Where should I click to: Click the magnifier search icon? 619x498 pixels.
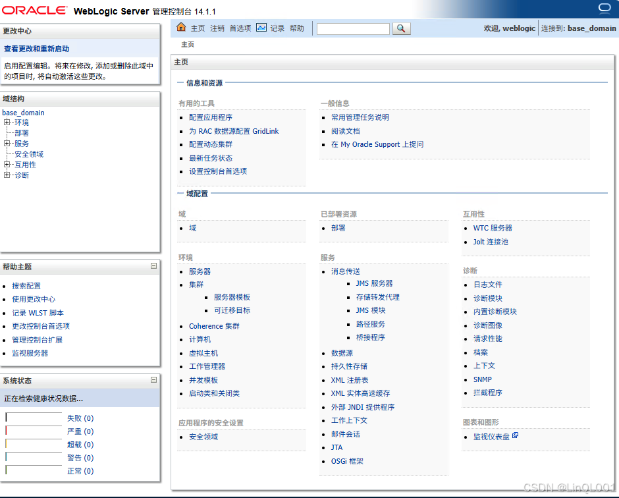(401, 29)
